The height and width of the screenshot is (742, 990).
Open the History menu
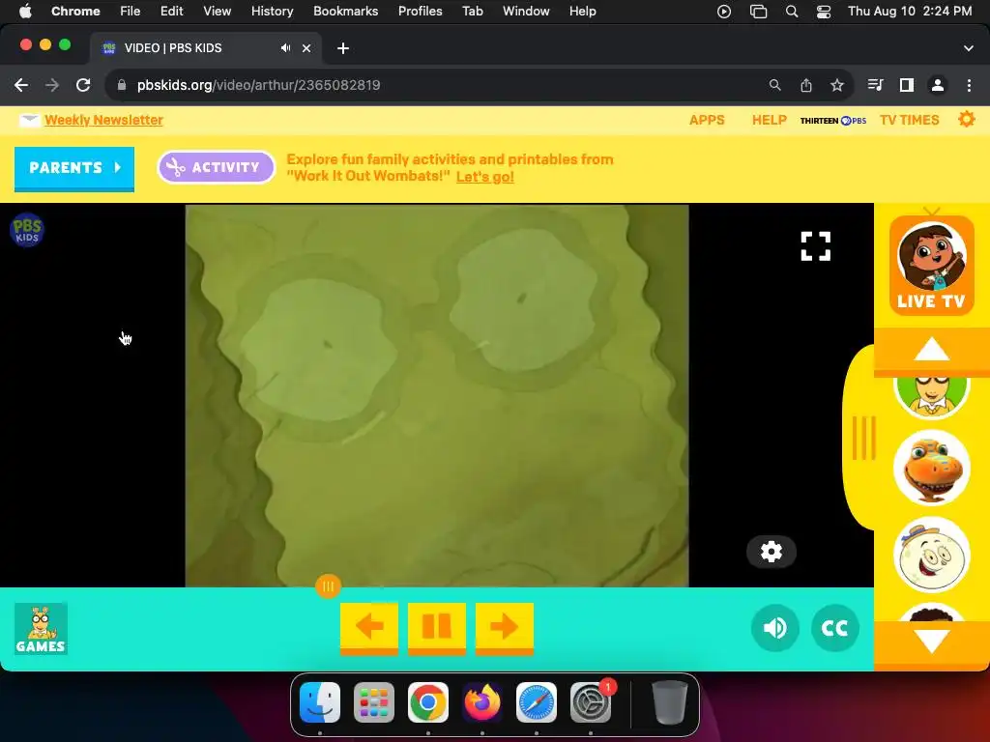272,12
